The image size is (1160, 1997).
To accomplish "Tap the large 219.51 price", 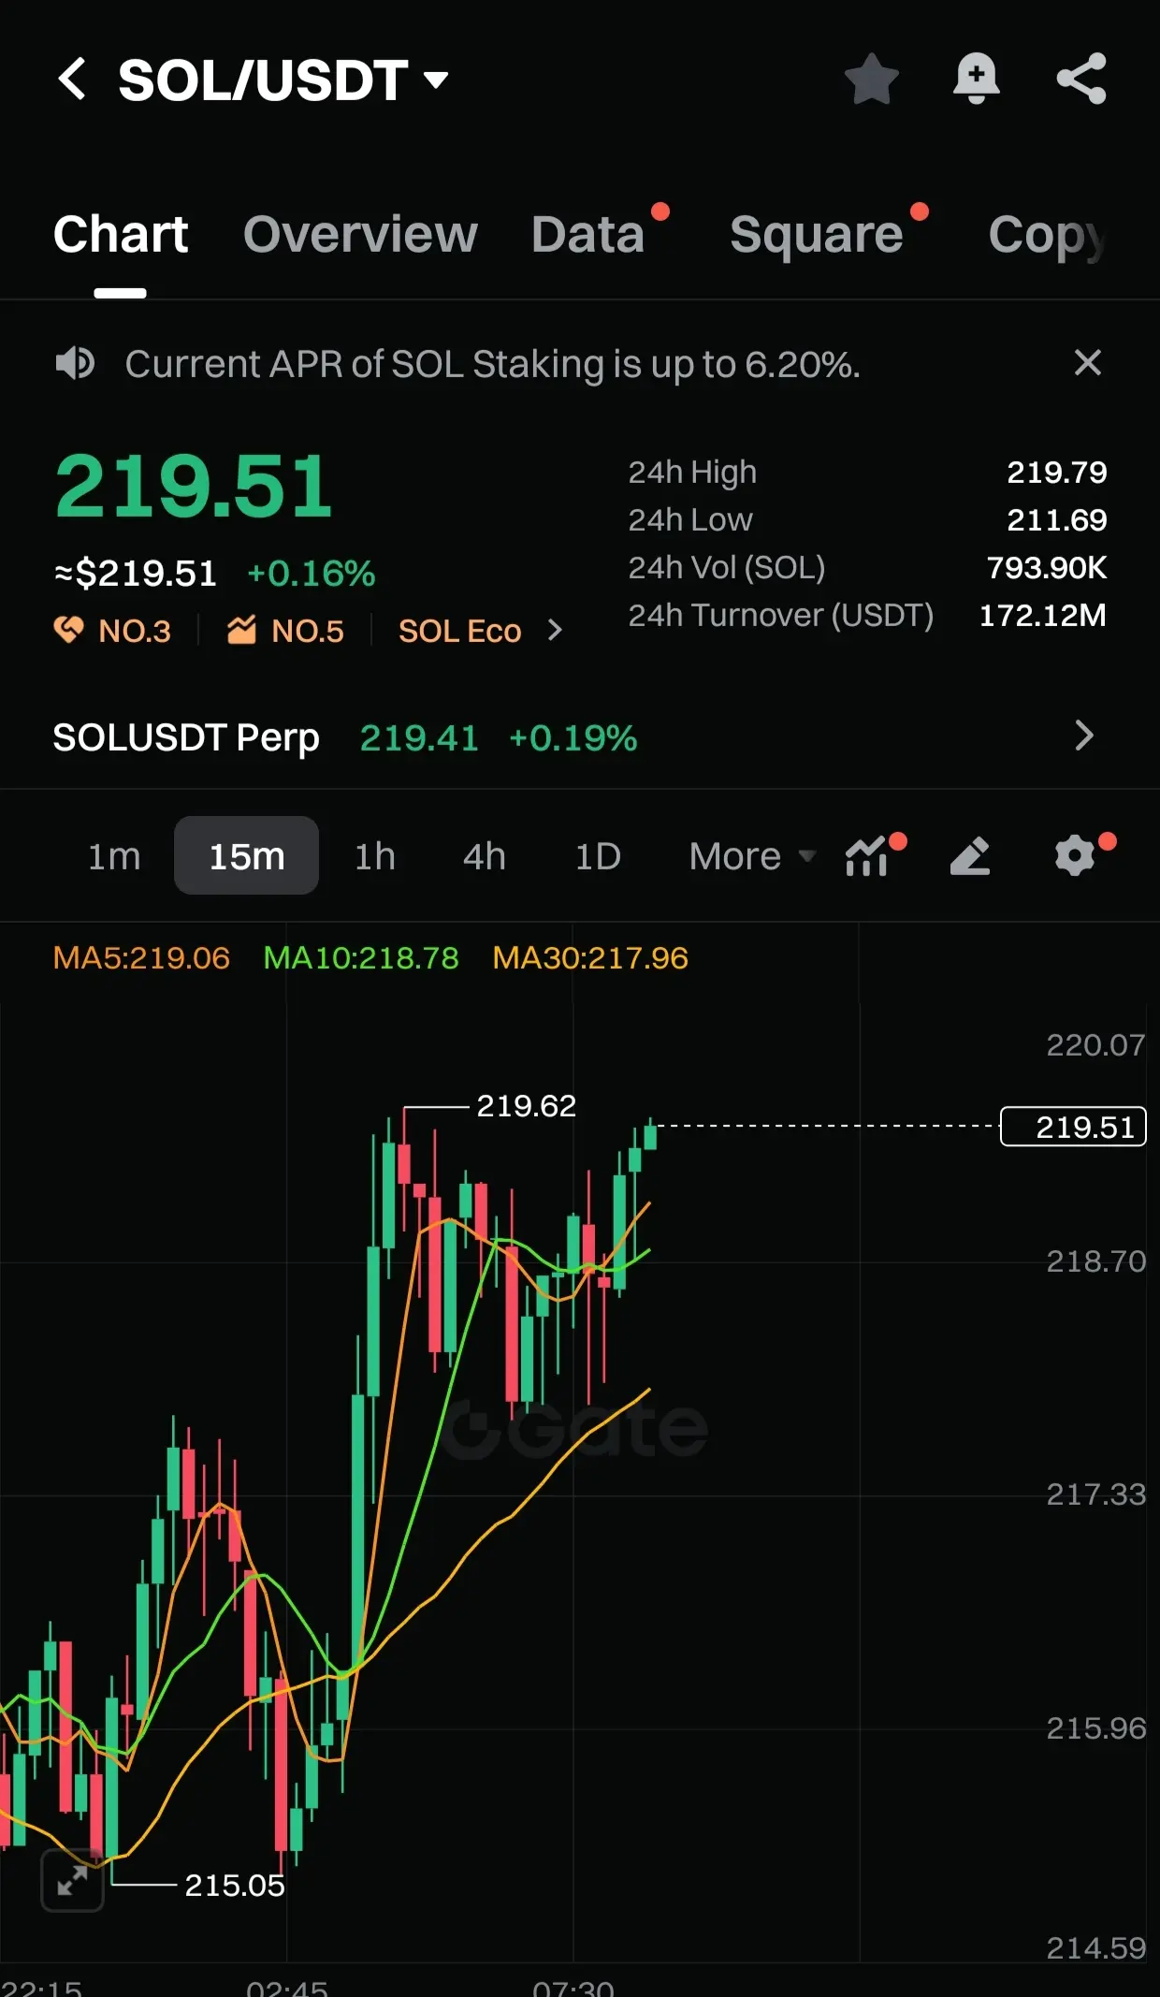I will [194, 487].
